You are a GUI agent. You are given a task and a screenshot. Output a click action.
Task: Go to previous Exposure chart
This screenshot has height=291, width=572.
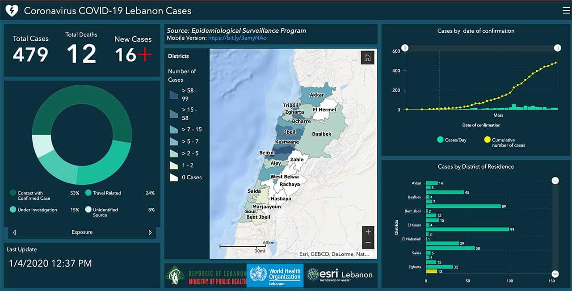click(x=14, y=232)
